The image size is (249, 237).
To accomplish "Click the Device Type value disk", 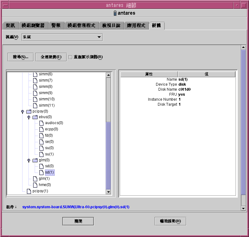I will [x=182, y=84].
